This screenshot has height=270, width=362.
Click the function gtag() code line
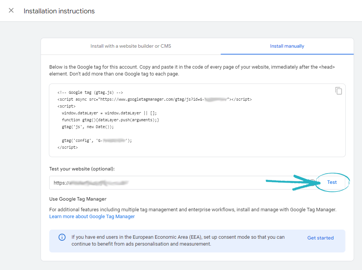click(111, 120)
